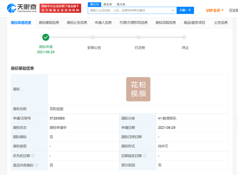The image size is (238, 175).
Task: Click the 终止 progress step circle
Action: (x=184, y=37)
